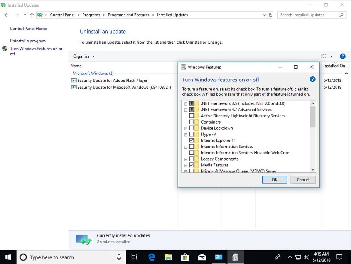This screenshot has width=351, height=264.
Task: Click the Cortana circle icon
Action: [23, 257]
